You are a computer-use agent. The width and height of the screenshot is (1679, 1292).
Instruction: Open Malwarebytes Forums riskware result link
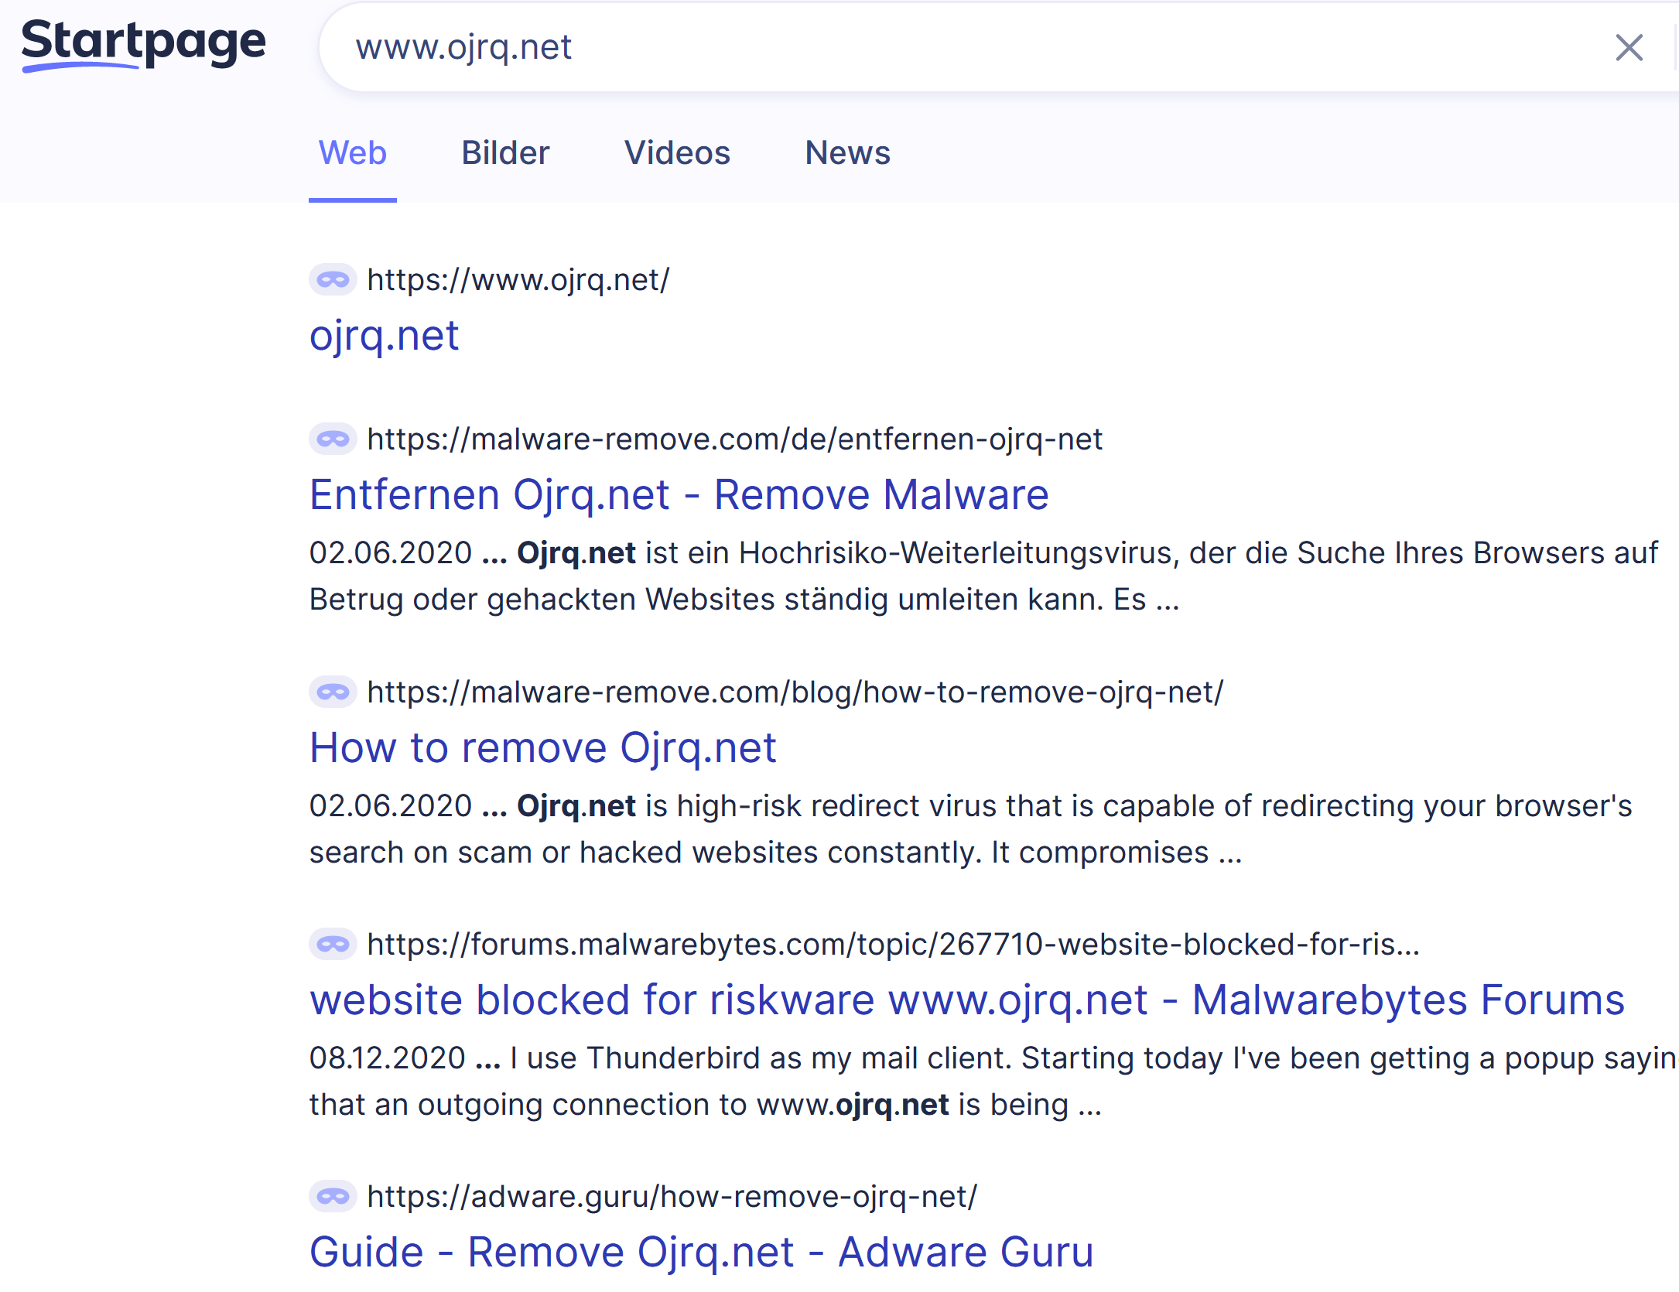[x=966, y=1000]
